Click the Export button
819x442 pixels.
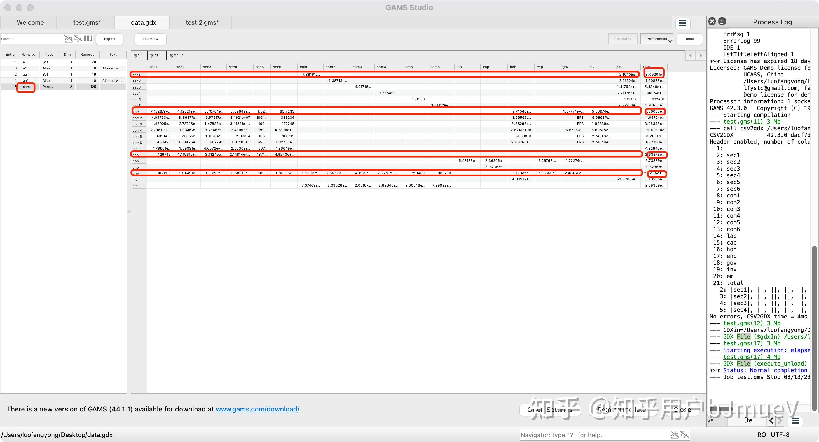110,39
